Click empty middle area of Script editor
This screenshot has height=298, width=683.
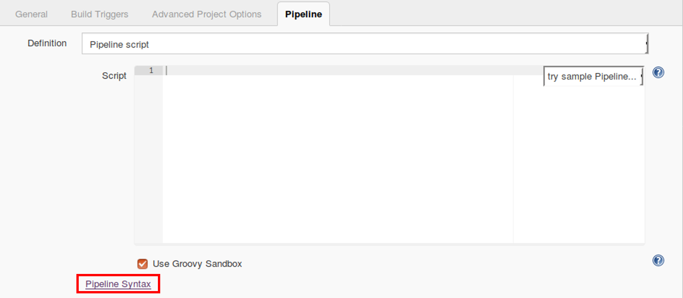click(338, 157)
